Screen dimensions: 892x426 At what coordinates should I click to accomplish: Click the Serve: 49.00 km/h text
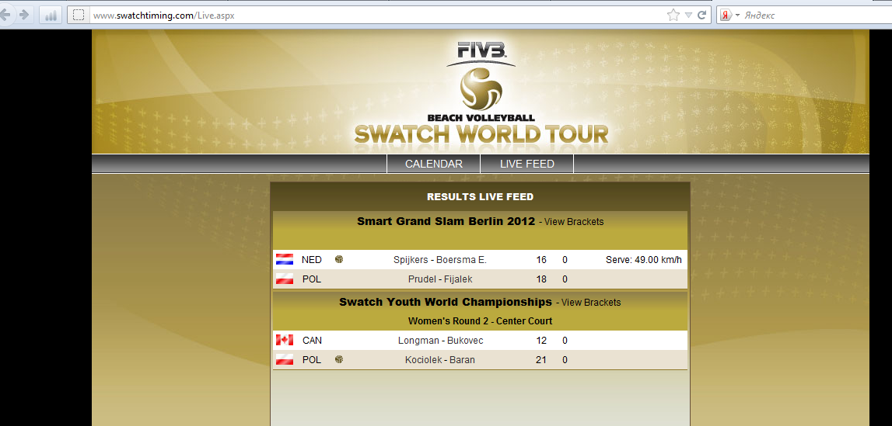(643, 260)
